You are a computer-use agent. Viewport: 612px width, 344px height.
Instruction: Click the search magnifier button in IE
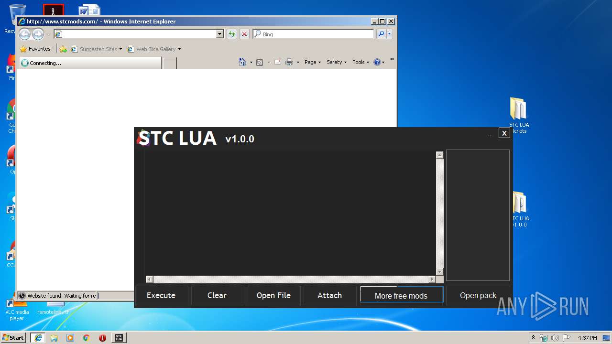click(x=381, y=34)
